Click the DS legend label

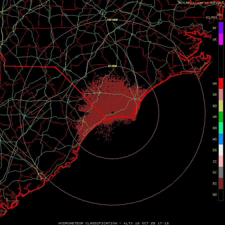tap(214, 150)
